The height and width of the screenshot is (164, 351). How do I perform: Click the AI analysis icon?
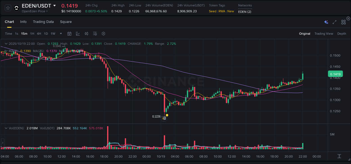click(x=326, y=22)
